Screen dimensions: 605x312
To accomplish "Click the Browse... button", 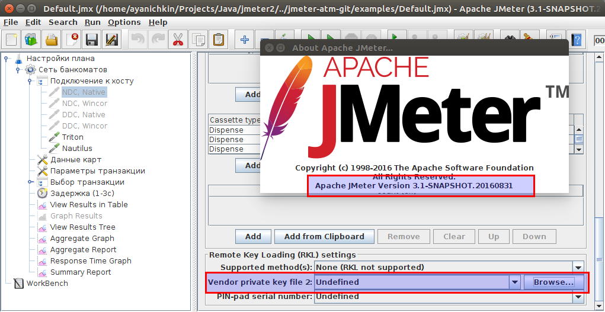I will click(x=553, y=282).
